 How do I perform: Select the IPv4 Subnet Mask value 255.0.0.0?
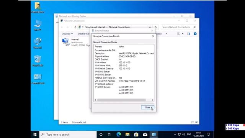(x=123, y=66)
